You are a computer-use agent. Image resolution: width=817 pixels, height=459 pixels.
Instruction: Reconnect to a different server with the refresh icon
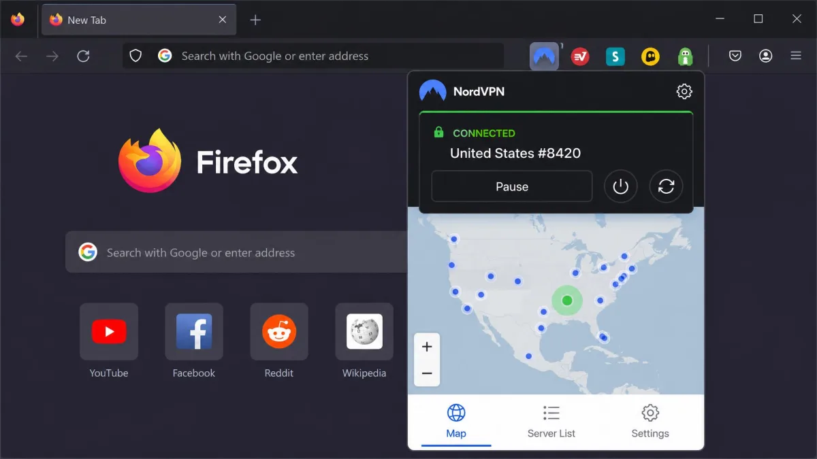tap(667, 186)
